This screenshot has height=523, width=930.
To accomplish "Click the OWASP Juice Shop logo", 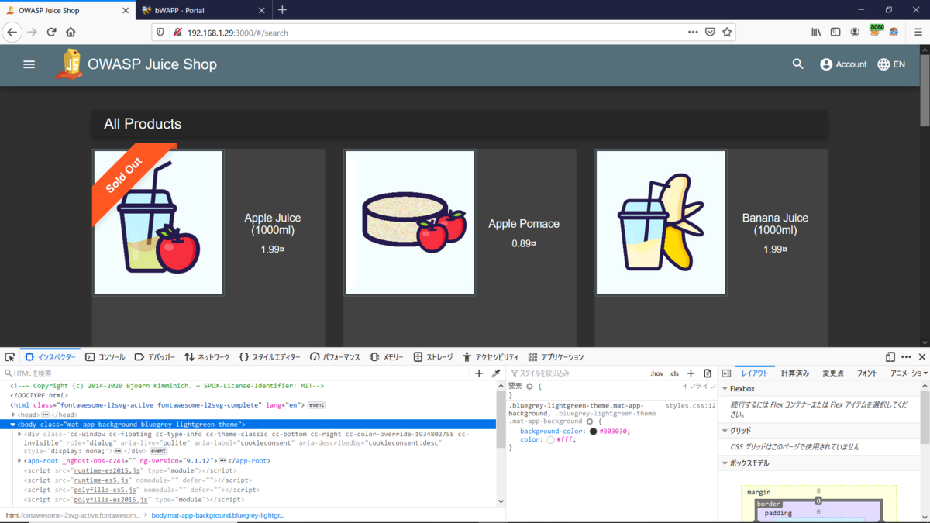I will pos(70,64).
